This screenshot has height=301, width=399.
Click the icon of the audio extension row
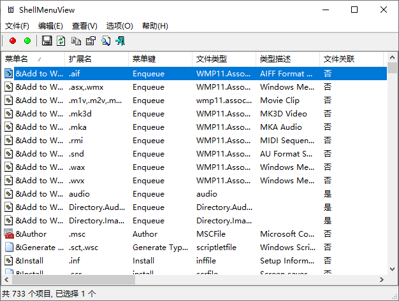[x=9, y=194]
